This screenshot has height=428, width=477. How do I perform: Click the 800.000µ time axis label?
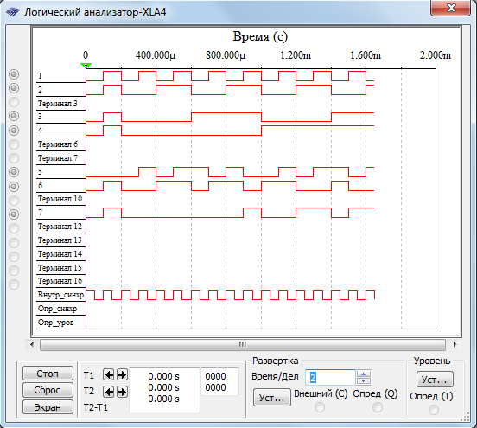click(x=226, y=55)
